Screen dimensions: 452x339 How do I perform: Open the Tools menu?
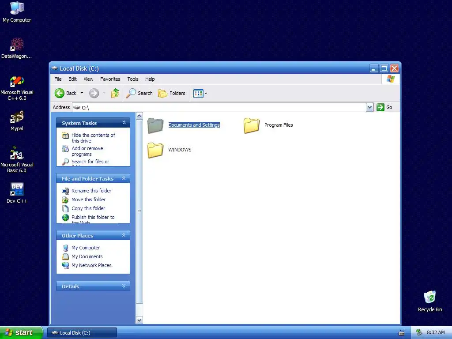pyautogui.click(x=133, y=79)
